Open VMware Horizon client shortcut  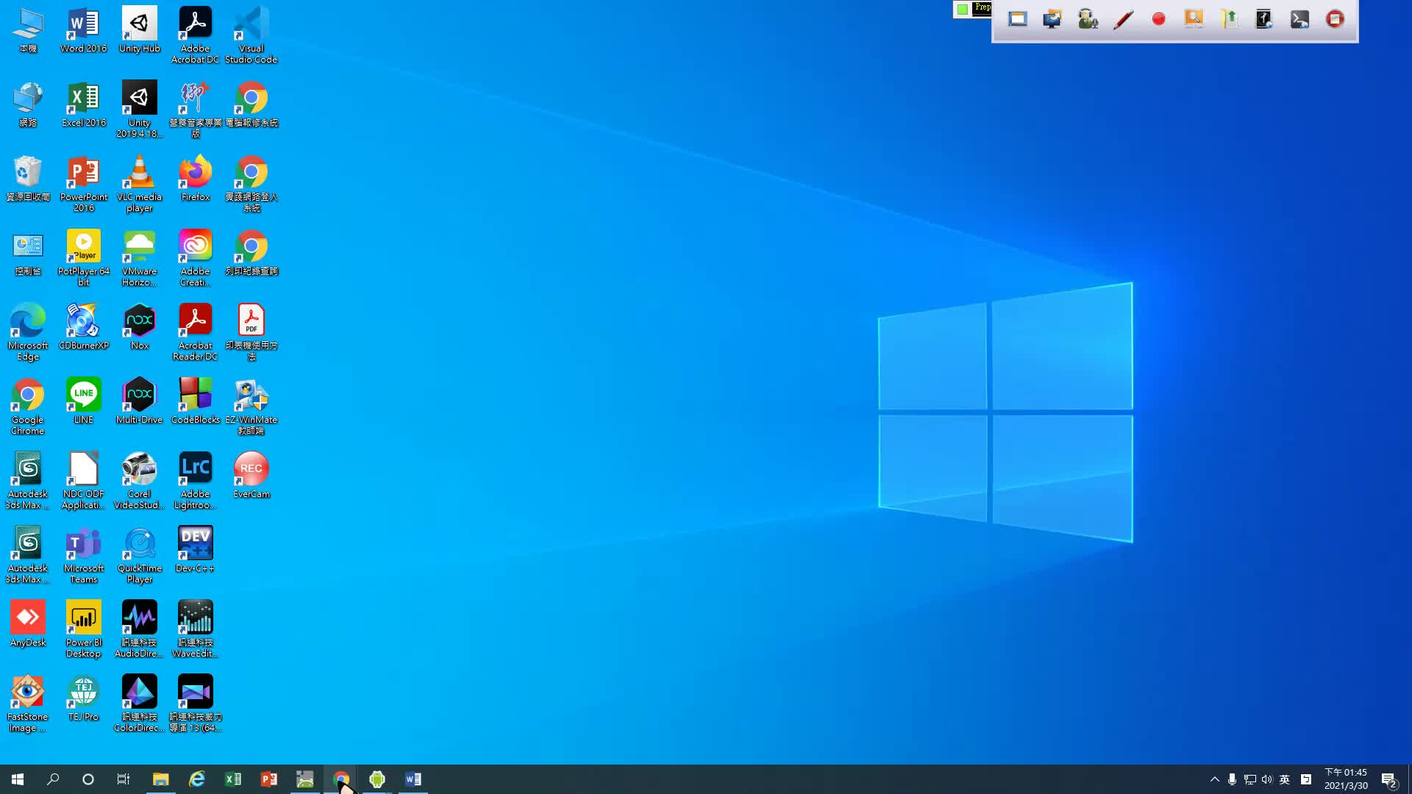pos(139,259)
